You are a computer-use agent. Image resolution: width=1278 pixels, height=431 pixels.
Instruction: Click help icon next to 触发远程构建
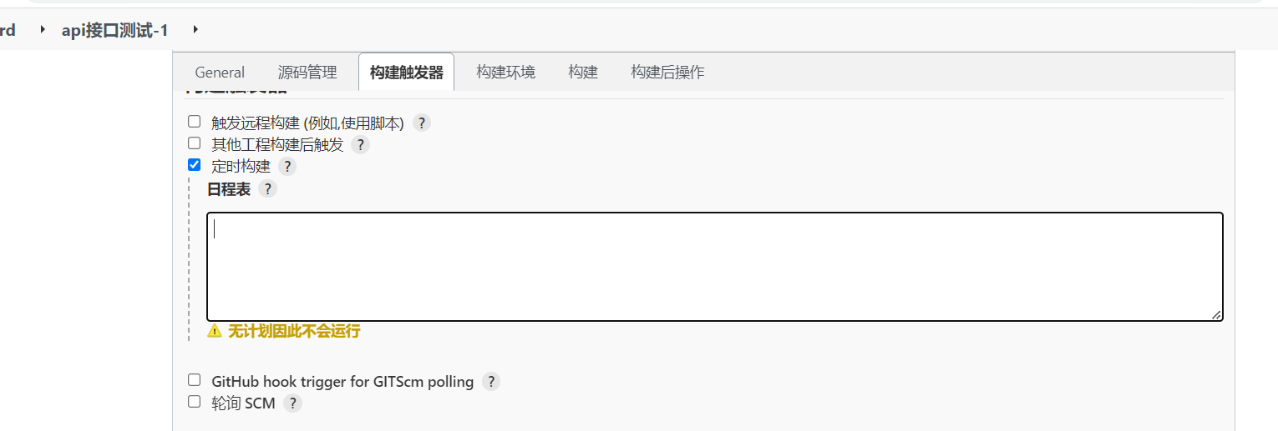(x=422, y=123)
